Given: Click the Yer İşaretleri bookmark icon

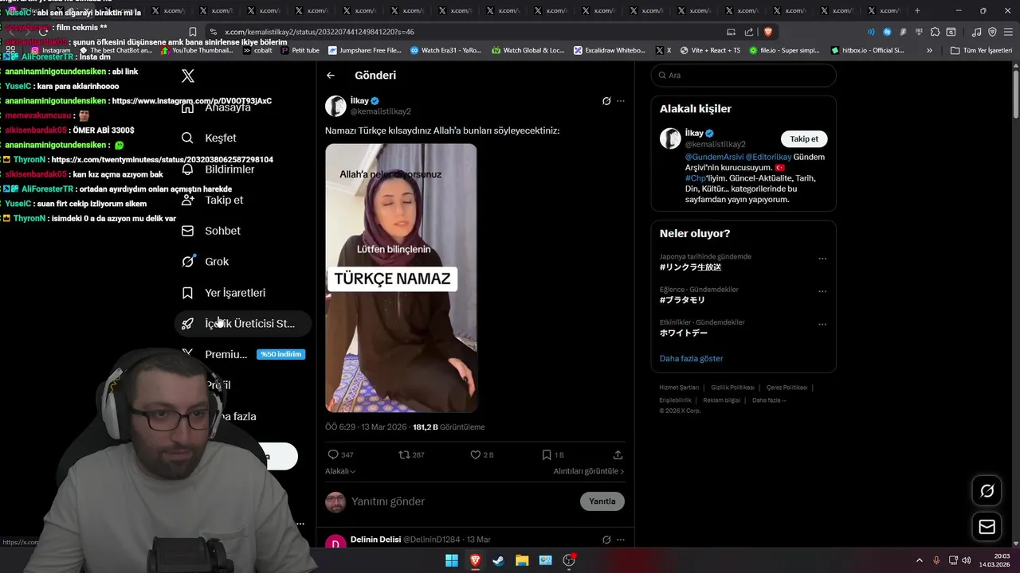Looking at the screenshot, I should 187,292.
